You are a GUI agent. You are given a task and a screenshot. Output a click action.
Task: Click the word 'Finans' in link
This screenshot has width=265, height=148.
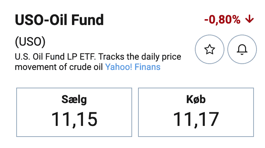[147, 67]
